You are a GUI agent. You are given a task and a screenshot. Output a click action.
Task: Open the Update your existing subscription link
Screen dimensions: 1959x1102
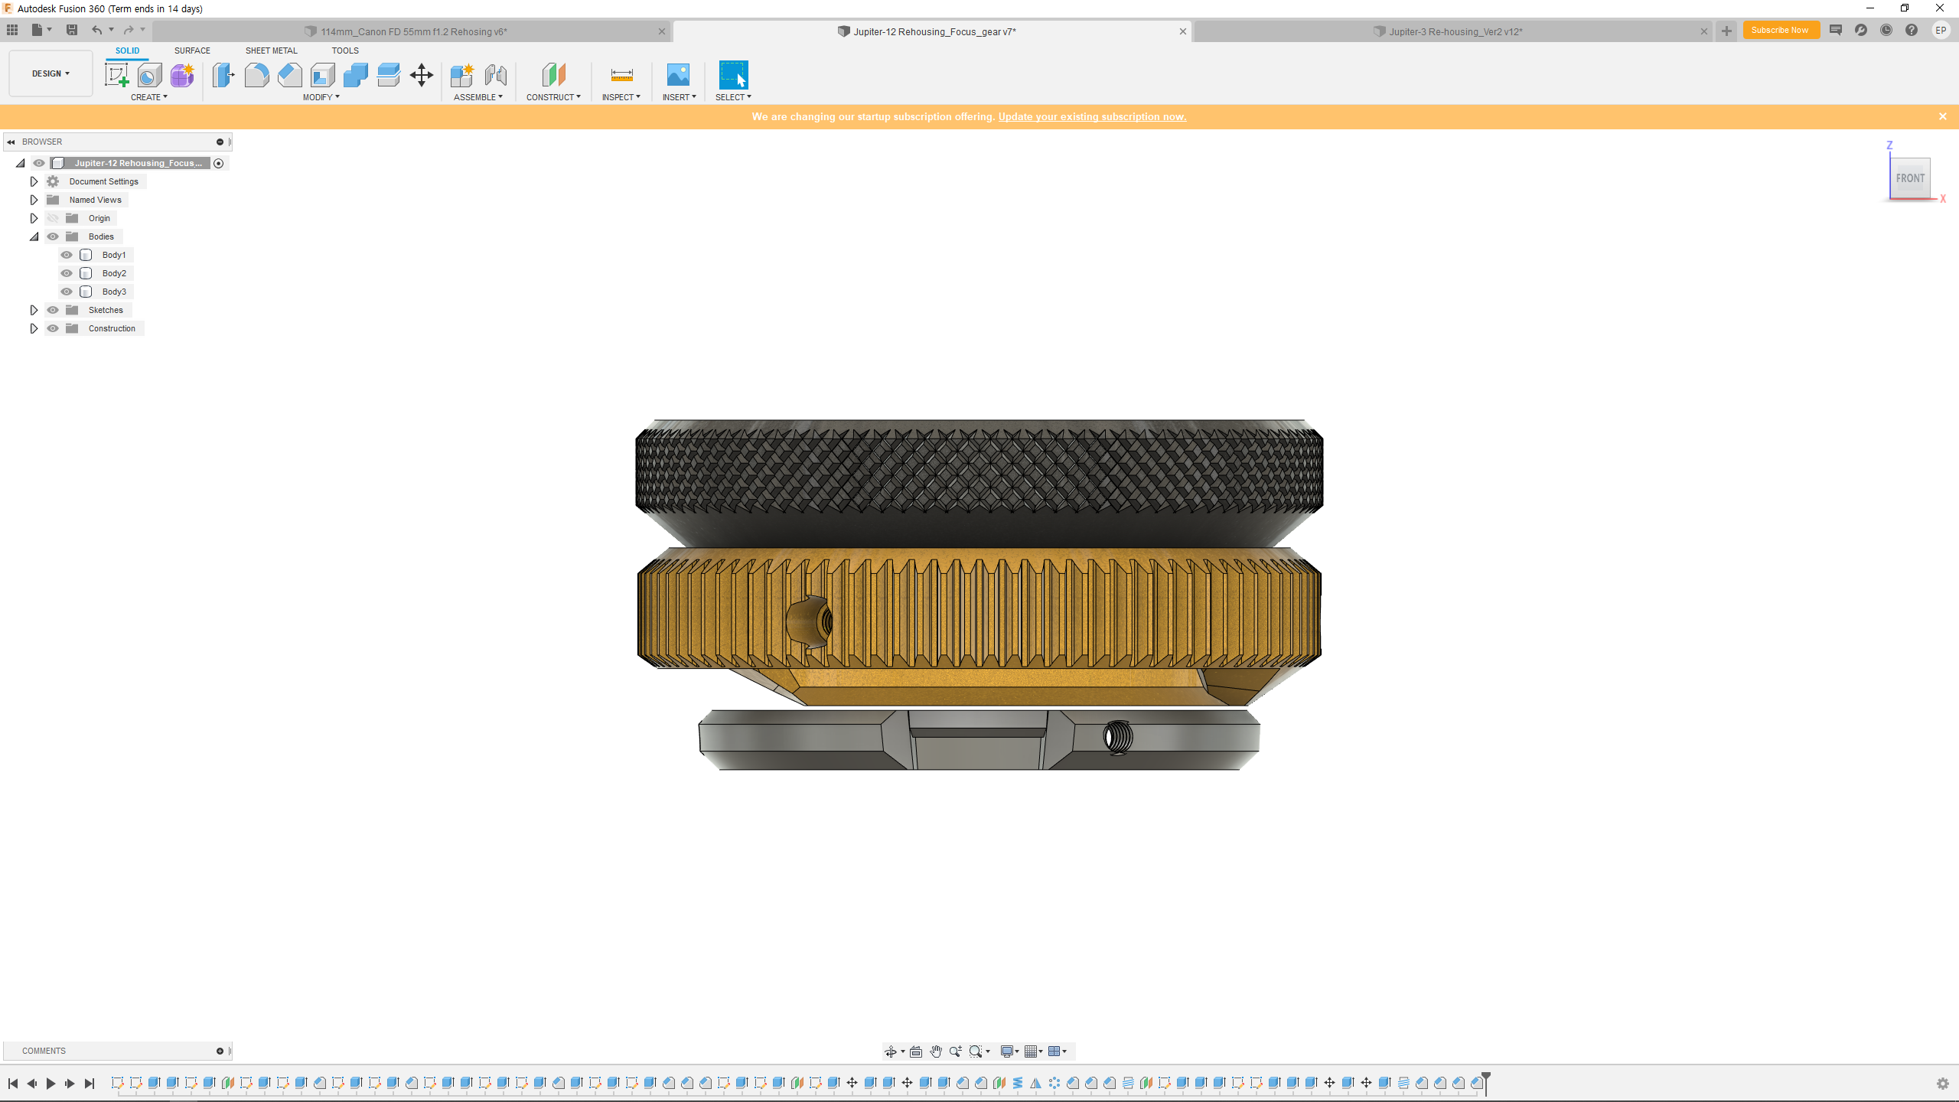(x=1092, y=116)
